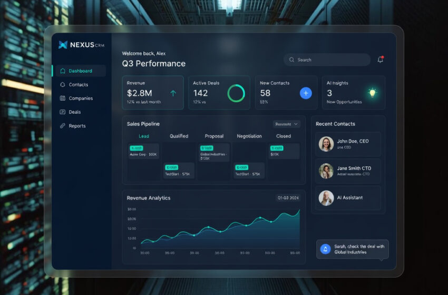This screenshot has height=295, width=448.
Task: Open the AI Assistant contact row
Action: click(x=348, y=198)
